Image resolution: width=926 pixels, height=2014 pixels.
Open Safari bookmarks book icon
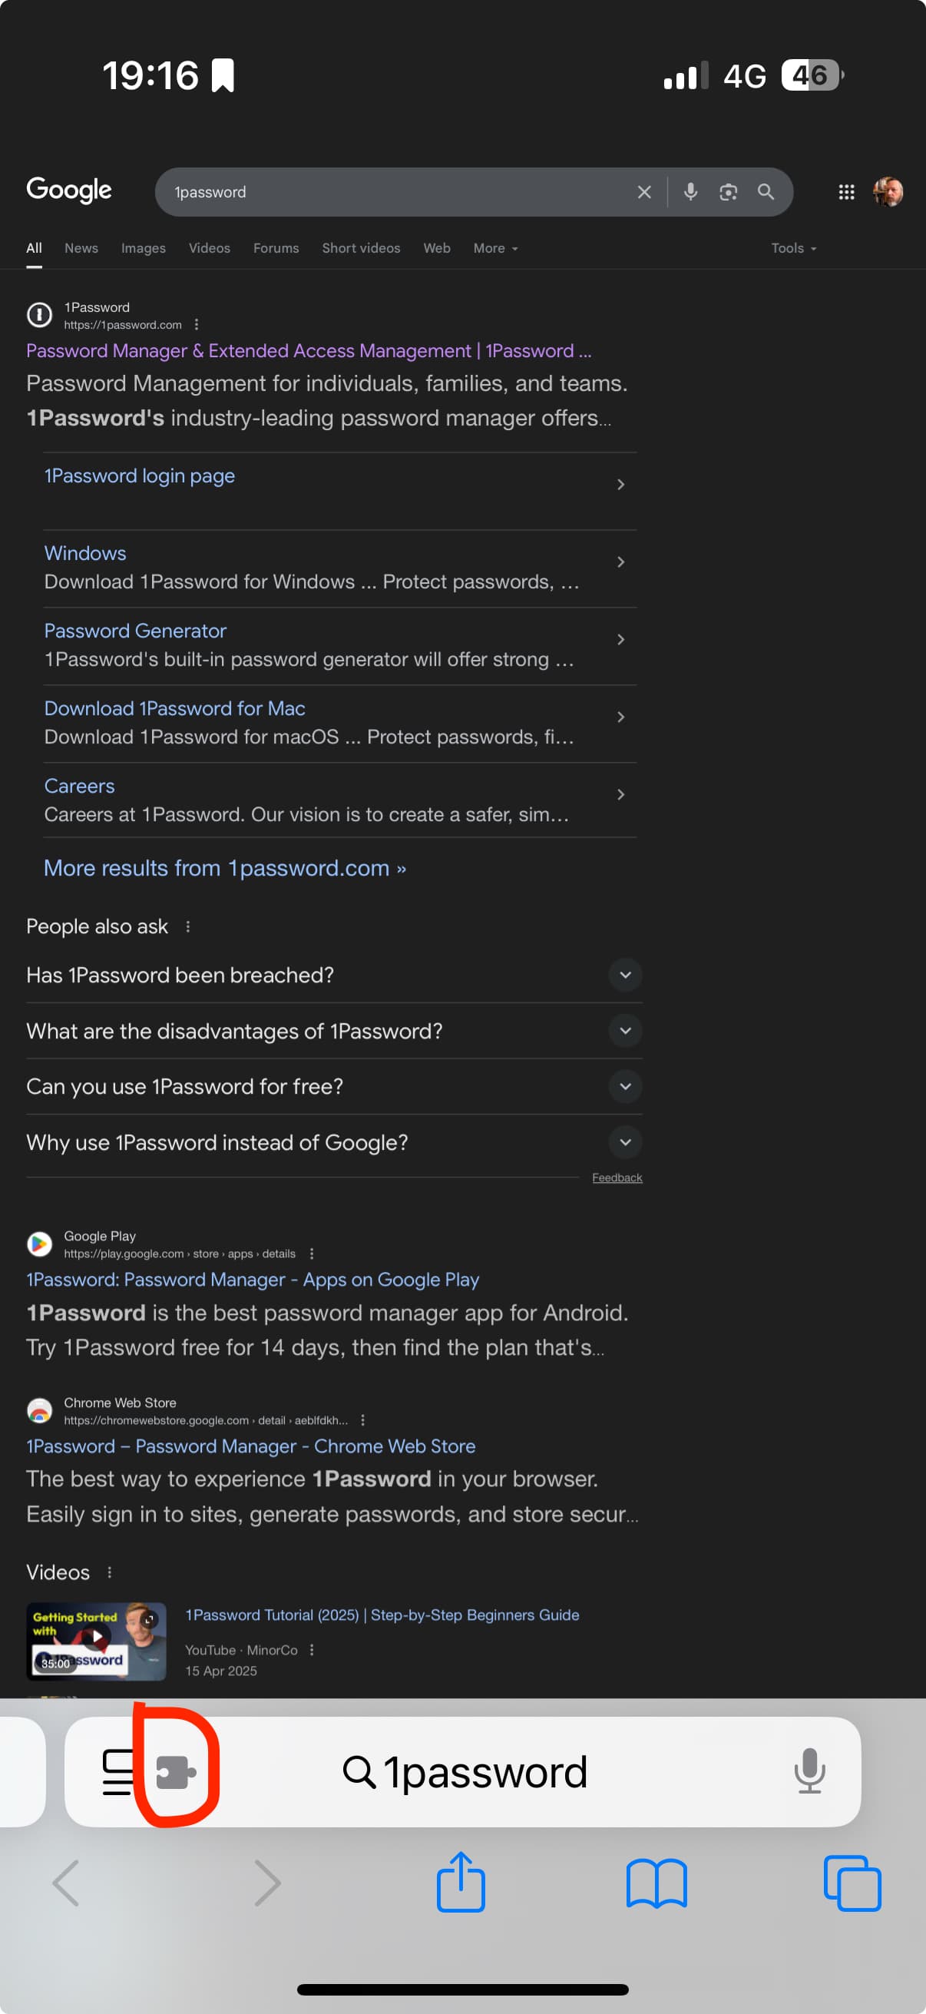[656, 1883]
